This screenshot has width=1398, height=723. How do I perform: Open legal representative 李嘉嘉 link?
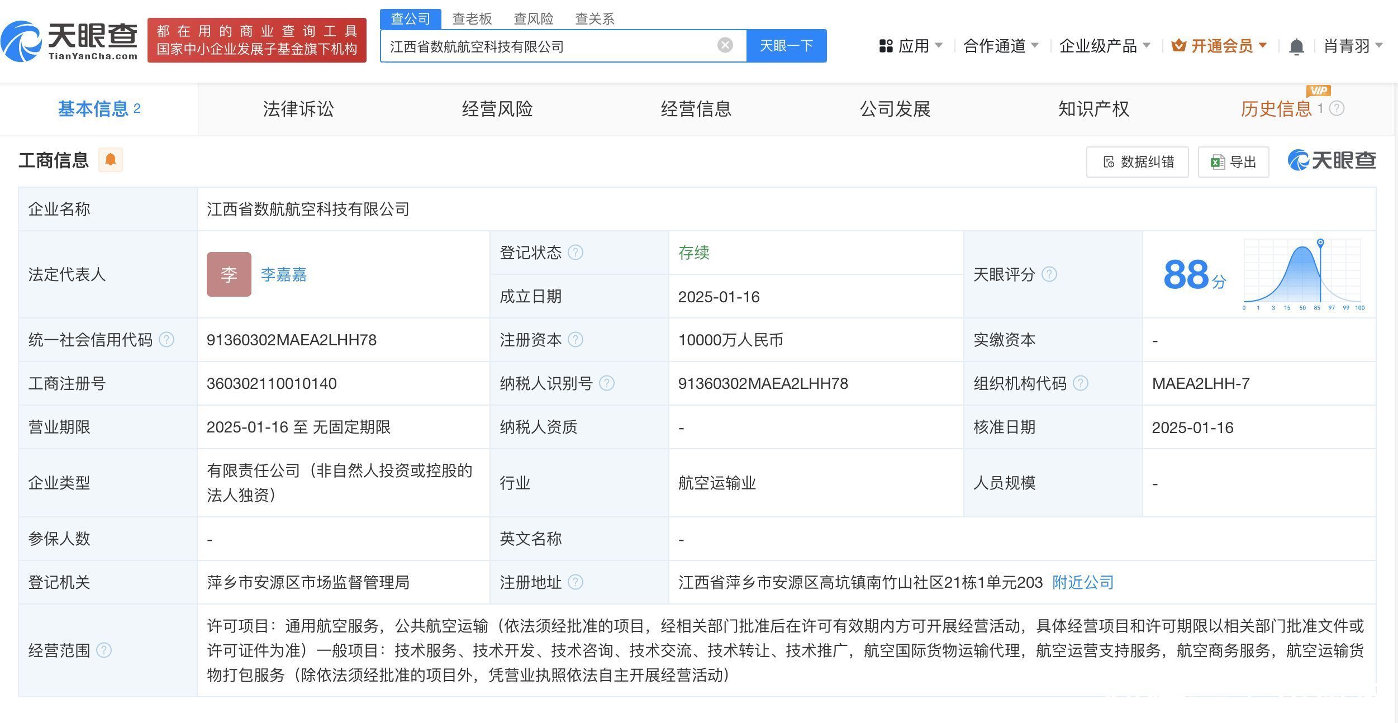(x=283, y=274)
